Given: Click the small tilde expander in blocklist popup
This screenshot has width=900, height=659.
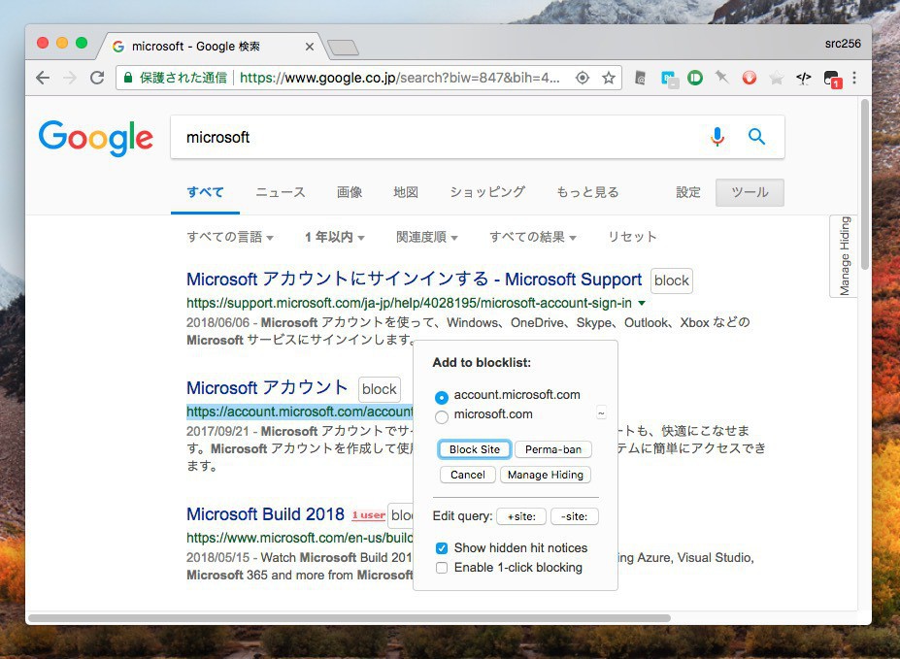Looking at the screenshot, I should (x=601, y=412).
